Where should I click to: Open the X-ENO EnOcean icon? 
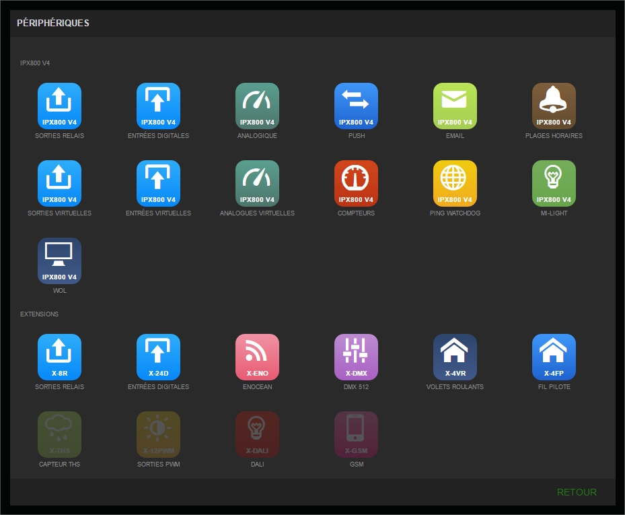(x=257, y=357)
